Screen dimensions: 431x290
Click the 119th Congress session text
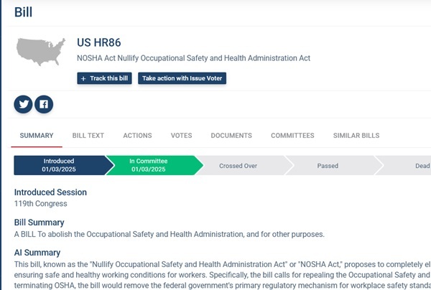coord(42,204)
